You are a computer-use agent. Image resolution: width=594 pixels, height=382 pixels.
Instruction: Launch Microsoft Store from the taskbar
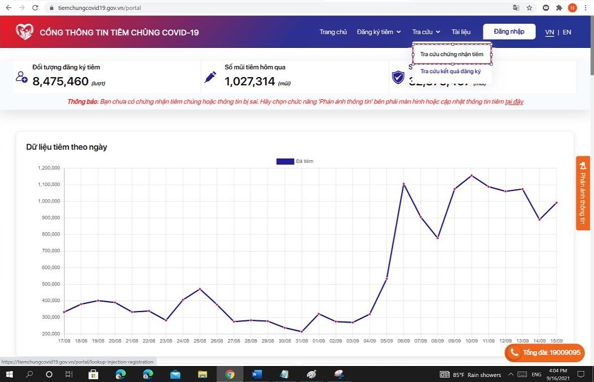(93, 374)
